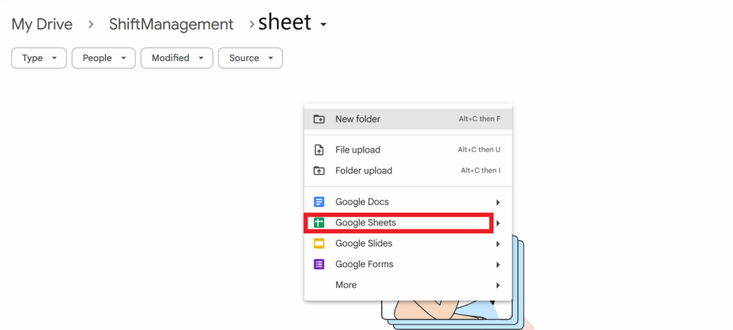Open the Modified filter dropdown
The width and height of the screenshot is (733, 330).
click(177, 58)
